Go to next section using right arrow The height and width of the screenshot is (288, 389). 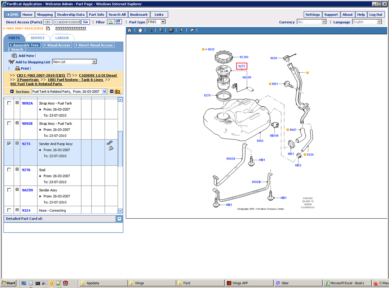[x=112, y=92]
